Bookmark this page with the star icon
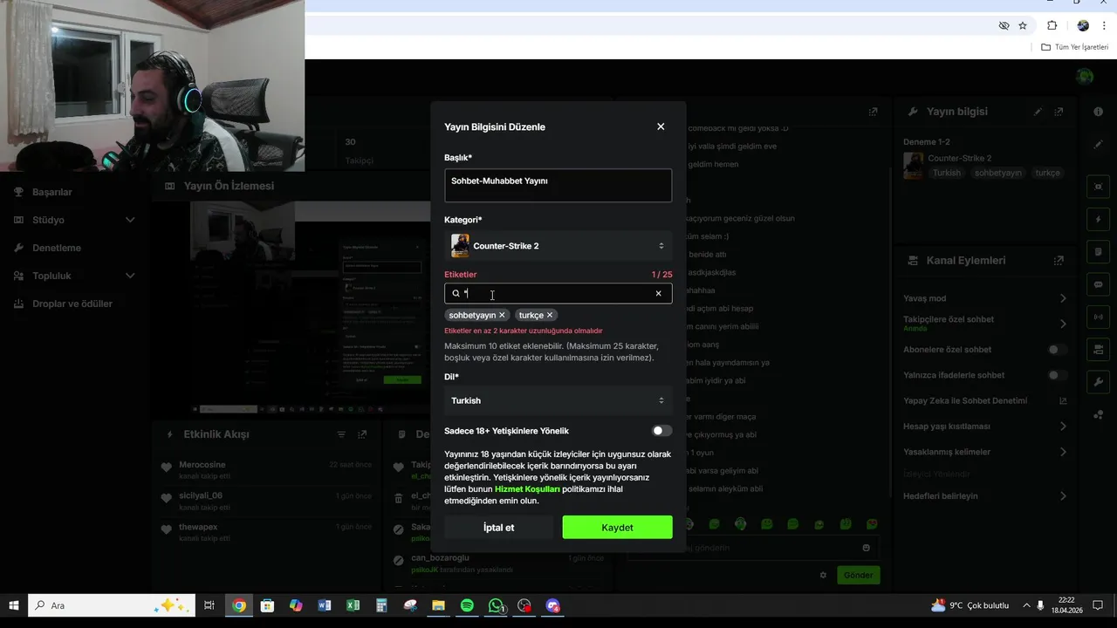 [1023, 25]
